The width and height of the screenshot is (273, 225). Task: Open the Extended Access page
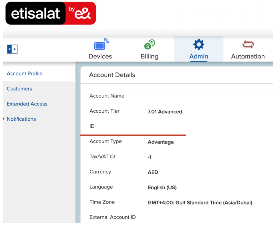pos(27,104)
